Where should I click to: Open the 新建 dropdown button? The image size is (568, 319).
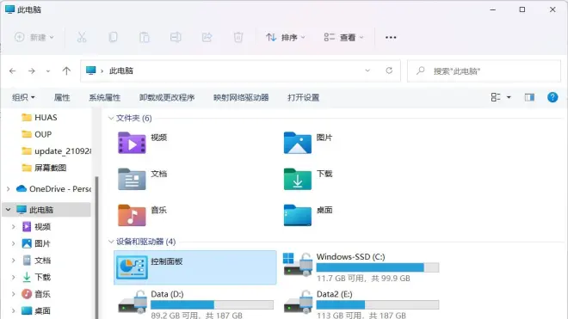(x=34, y=37)
